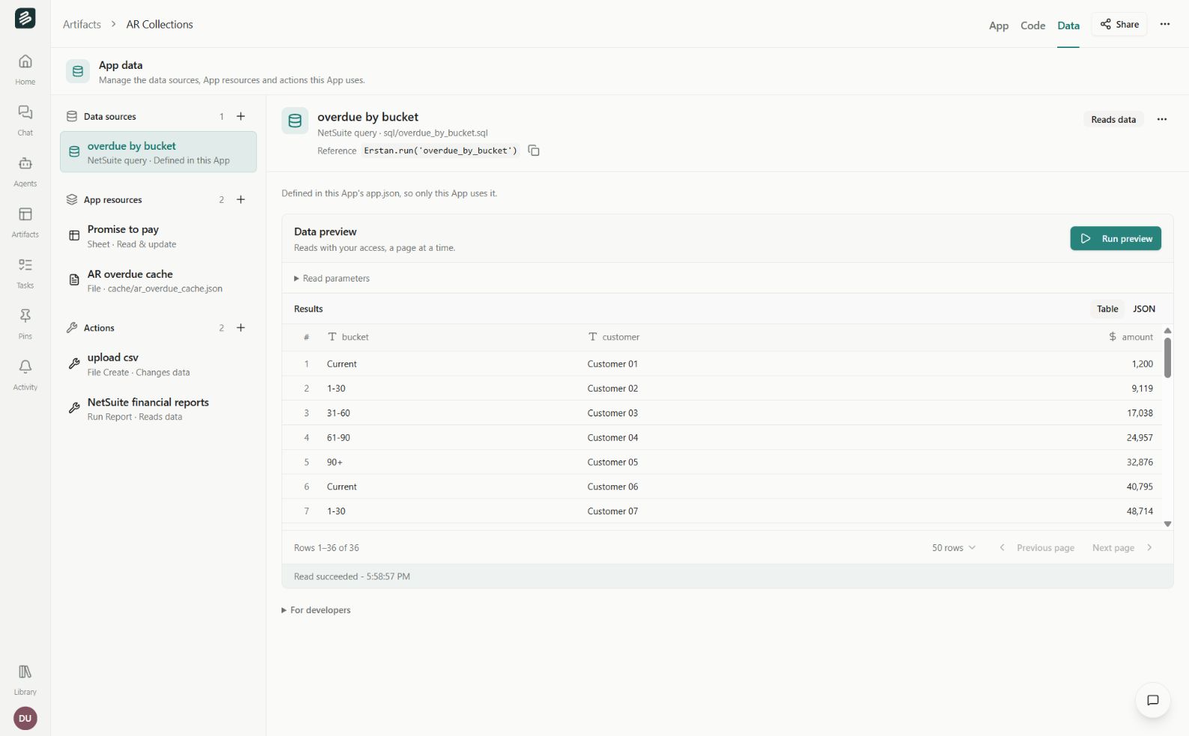This screenshot has width=1189, height=736.
Task: Click the app logo icon
Action: point(25,18)
